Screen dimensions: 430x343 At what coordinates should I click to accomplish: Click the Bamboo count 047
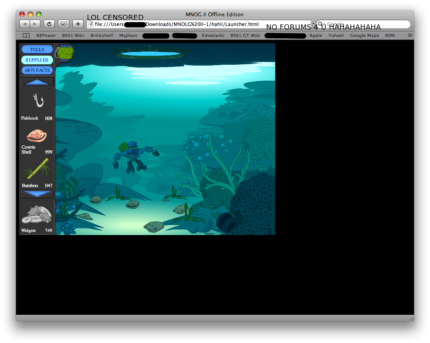click(x=48, y=185)
